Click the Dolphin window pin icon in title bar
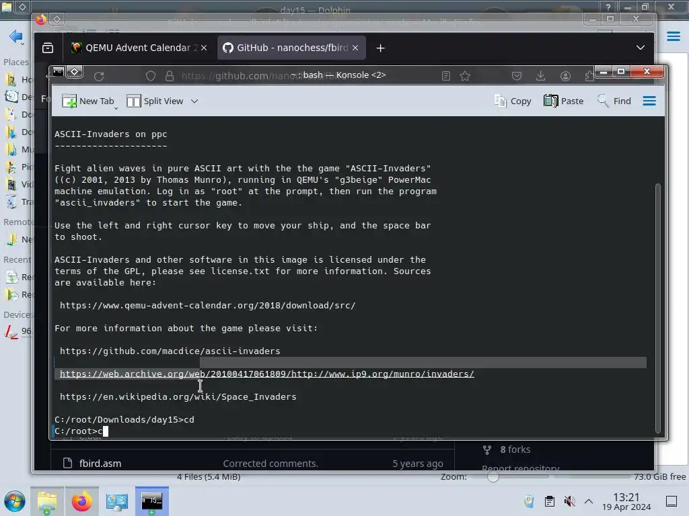 click(22, 7)
